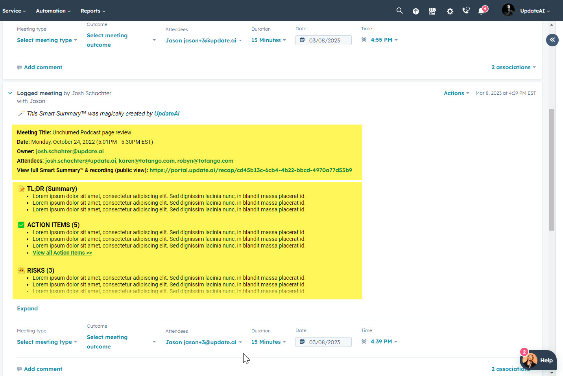Collapse the right sidebar with double-chevron button
This screenshot has width=563, height=376.
click(x=552, y=40)
